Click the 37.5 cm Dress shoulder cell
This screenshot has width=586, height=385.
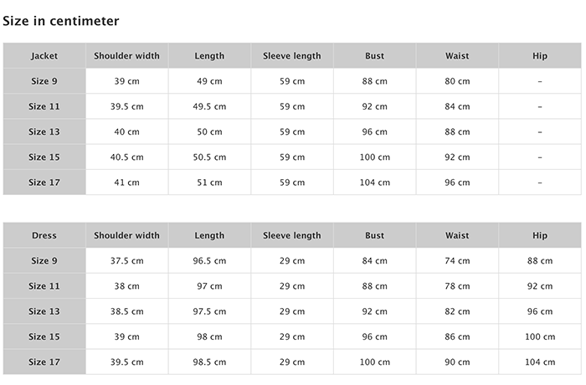[x=127, y=261]
